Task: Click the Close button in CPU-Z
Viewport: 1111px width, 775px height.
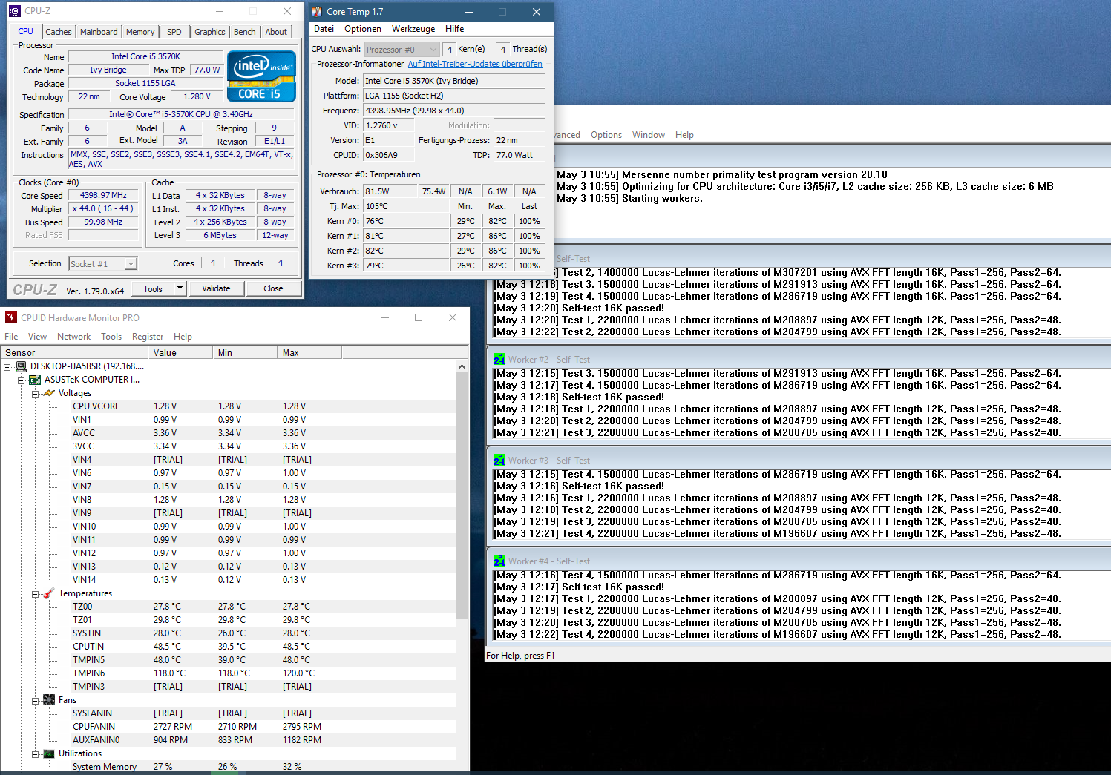Action: point(273,288)
